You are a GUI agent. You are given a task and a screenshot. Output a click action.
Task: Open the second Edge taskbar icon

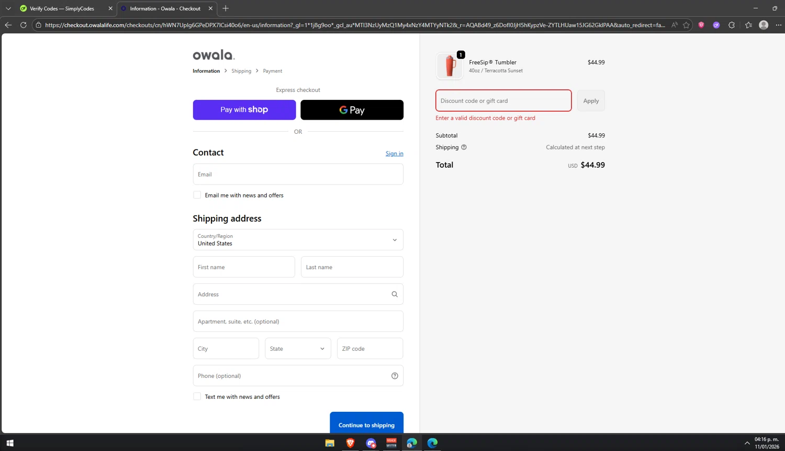pyautogui.click(x=432, y=443)
